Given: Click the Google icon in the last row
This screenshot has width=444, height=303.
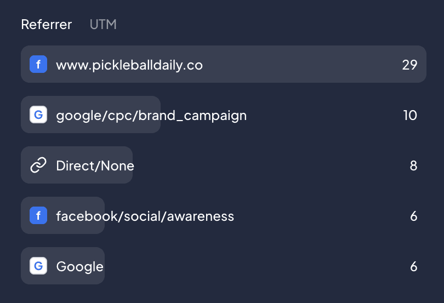Looking at the screenshot, I should pos(38,266).
